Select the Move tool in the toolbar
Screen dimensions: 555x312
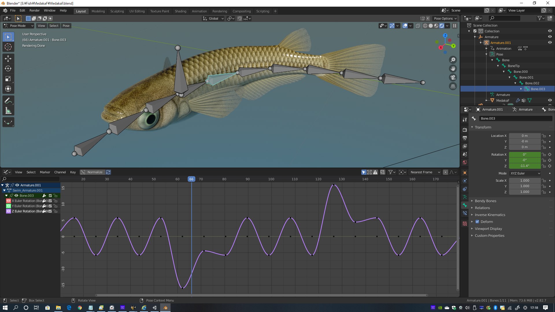8,59
